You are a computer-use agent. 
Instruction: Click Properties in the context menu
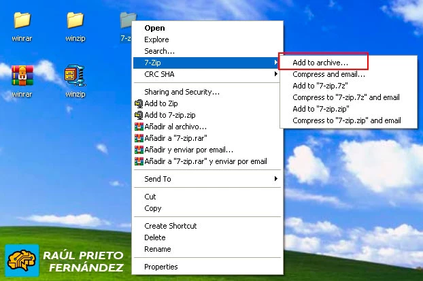[161, 267]
